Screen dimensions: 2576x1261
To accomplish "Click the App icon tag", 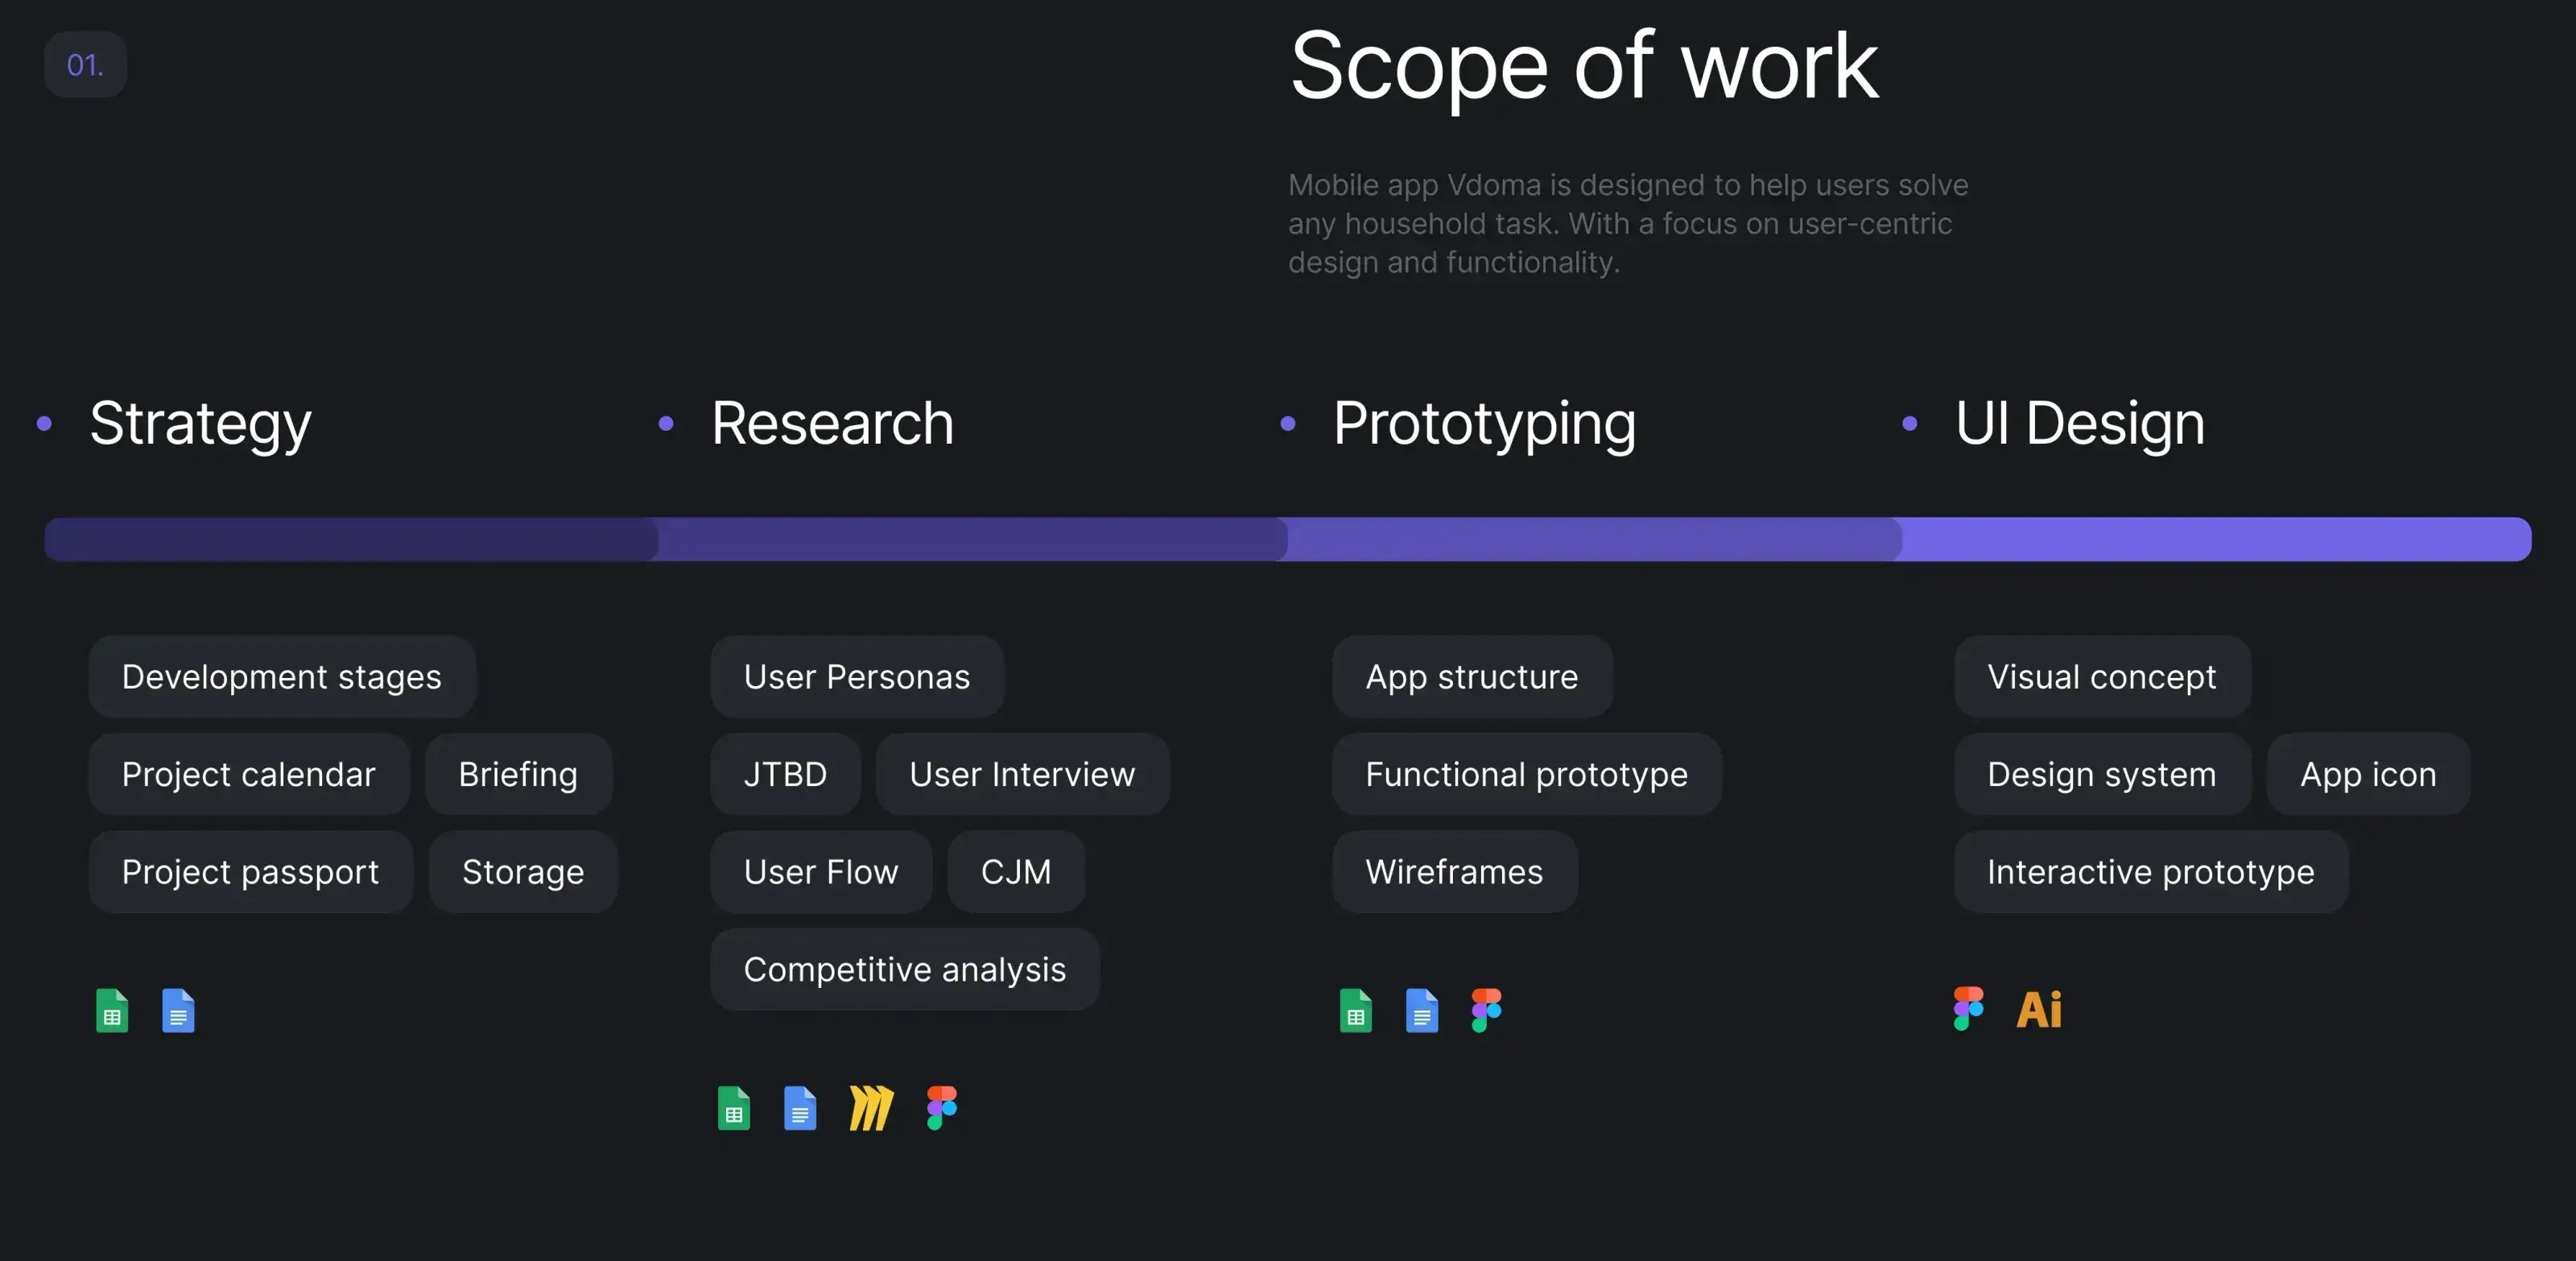I will pyautogui.click(x=2367, y=774).
